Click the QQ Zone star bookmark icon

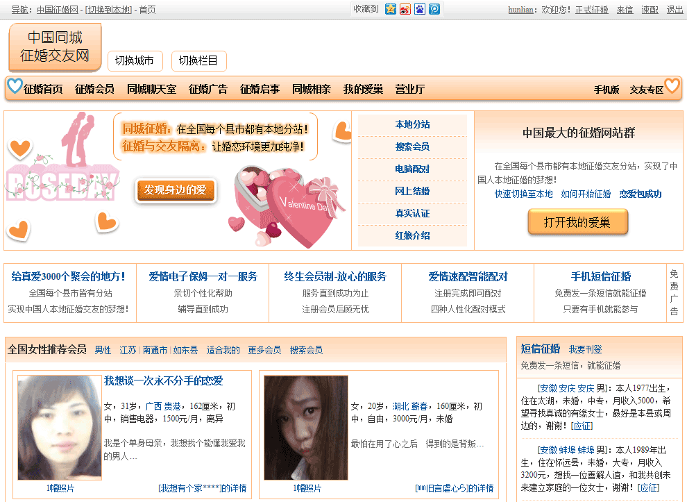point(391,9)
